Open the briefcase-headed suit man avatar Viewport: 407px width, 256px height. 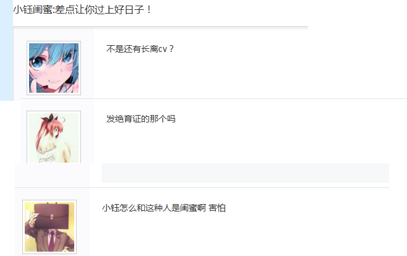point(49,227)
